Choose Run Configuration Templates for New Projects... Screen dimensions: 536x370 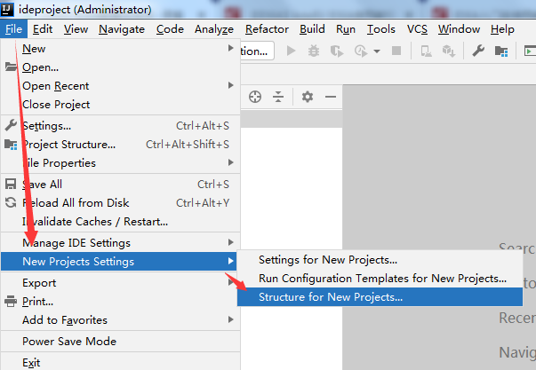(380, 279)
